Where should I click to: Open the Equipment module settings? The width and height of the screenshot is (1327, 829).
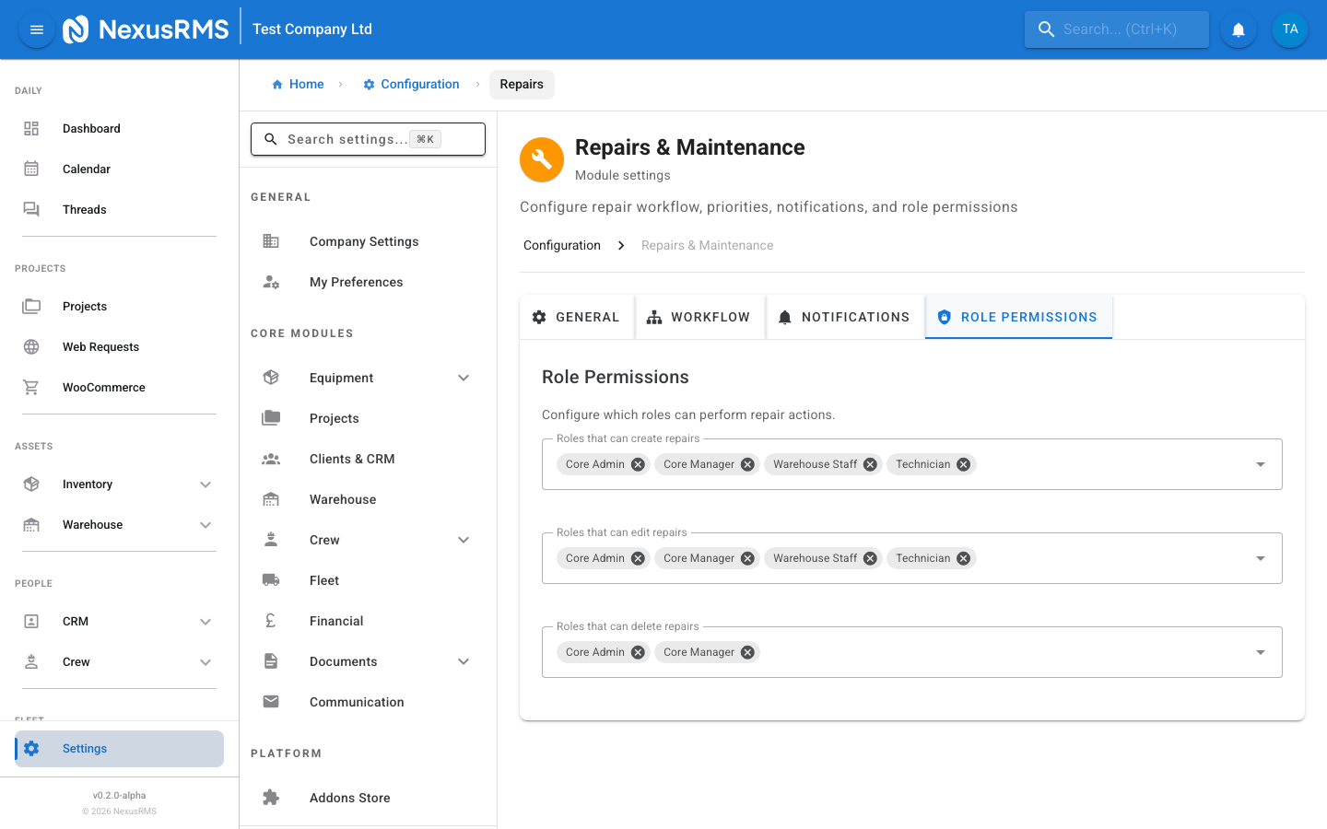point(341,377)
